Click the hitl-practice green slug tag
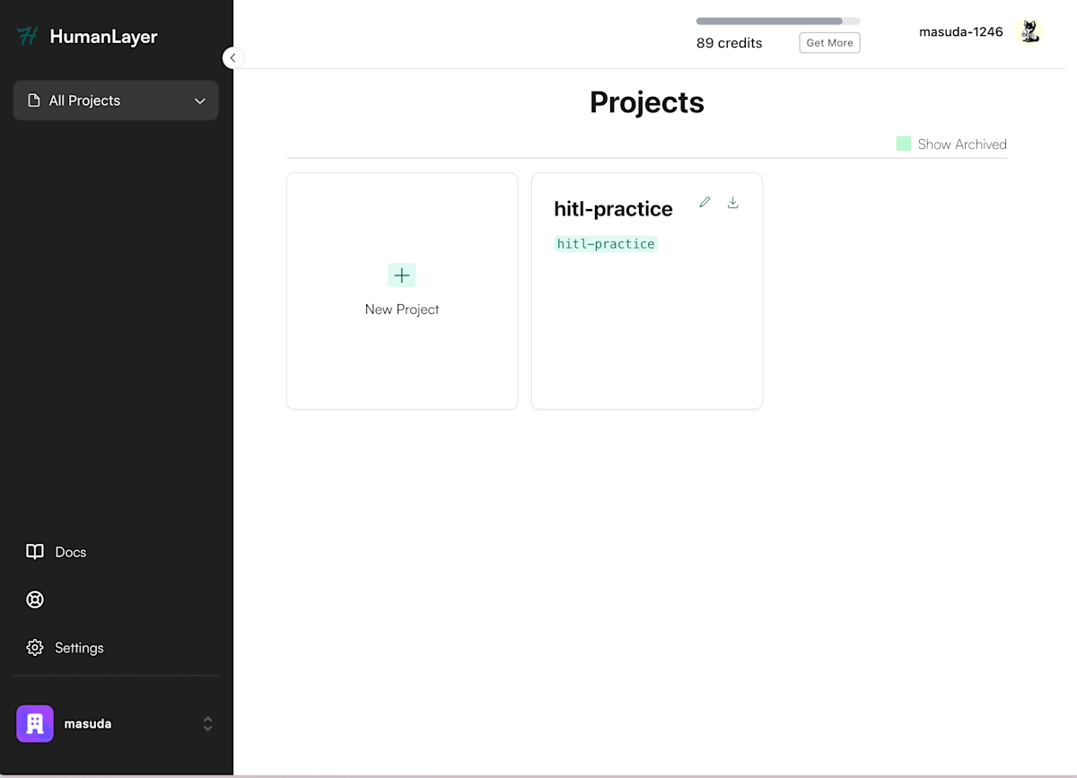The image size is (1077, 778). (606, 244)
